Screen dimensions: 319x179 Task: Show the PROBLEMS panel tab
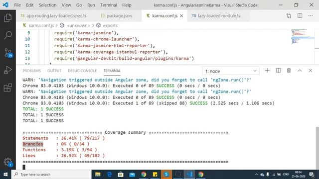pos(31,71)
